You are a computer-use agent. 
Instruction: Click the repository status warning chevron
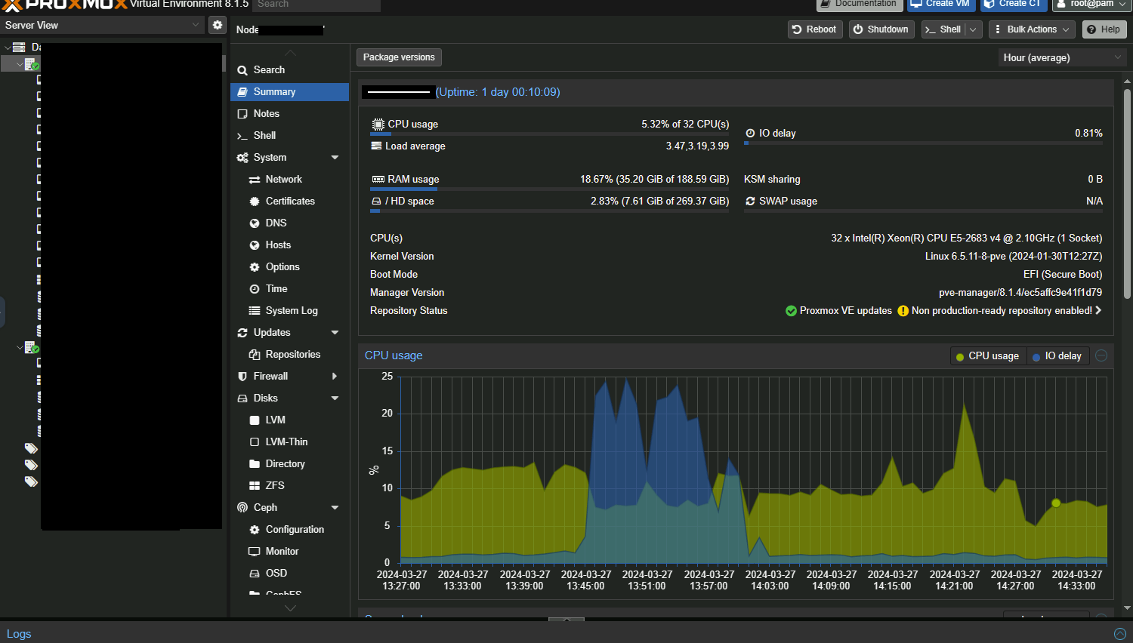pyautogui.click(x=1098, y=310)
